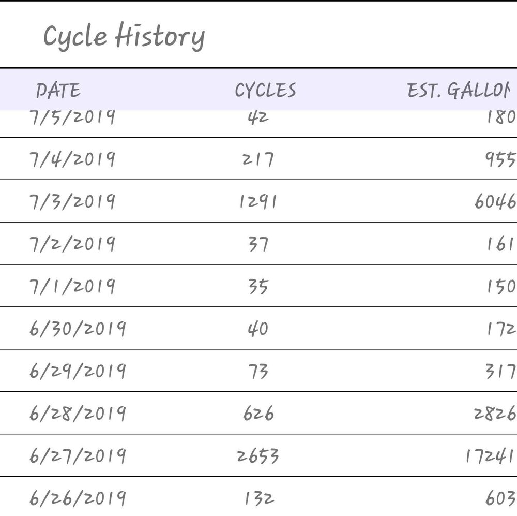
Task: Choose the 217 cycles value
Action: pyautogui.click(x=258, y=159)
